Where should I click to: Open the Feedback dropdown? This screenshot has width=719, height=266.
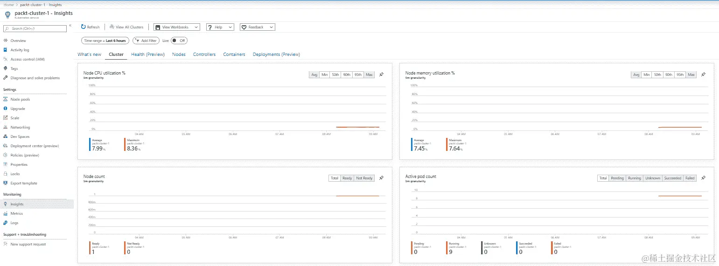click(258, 27)
